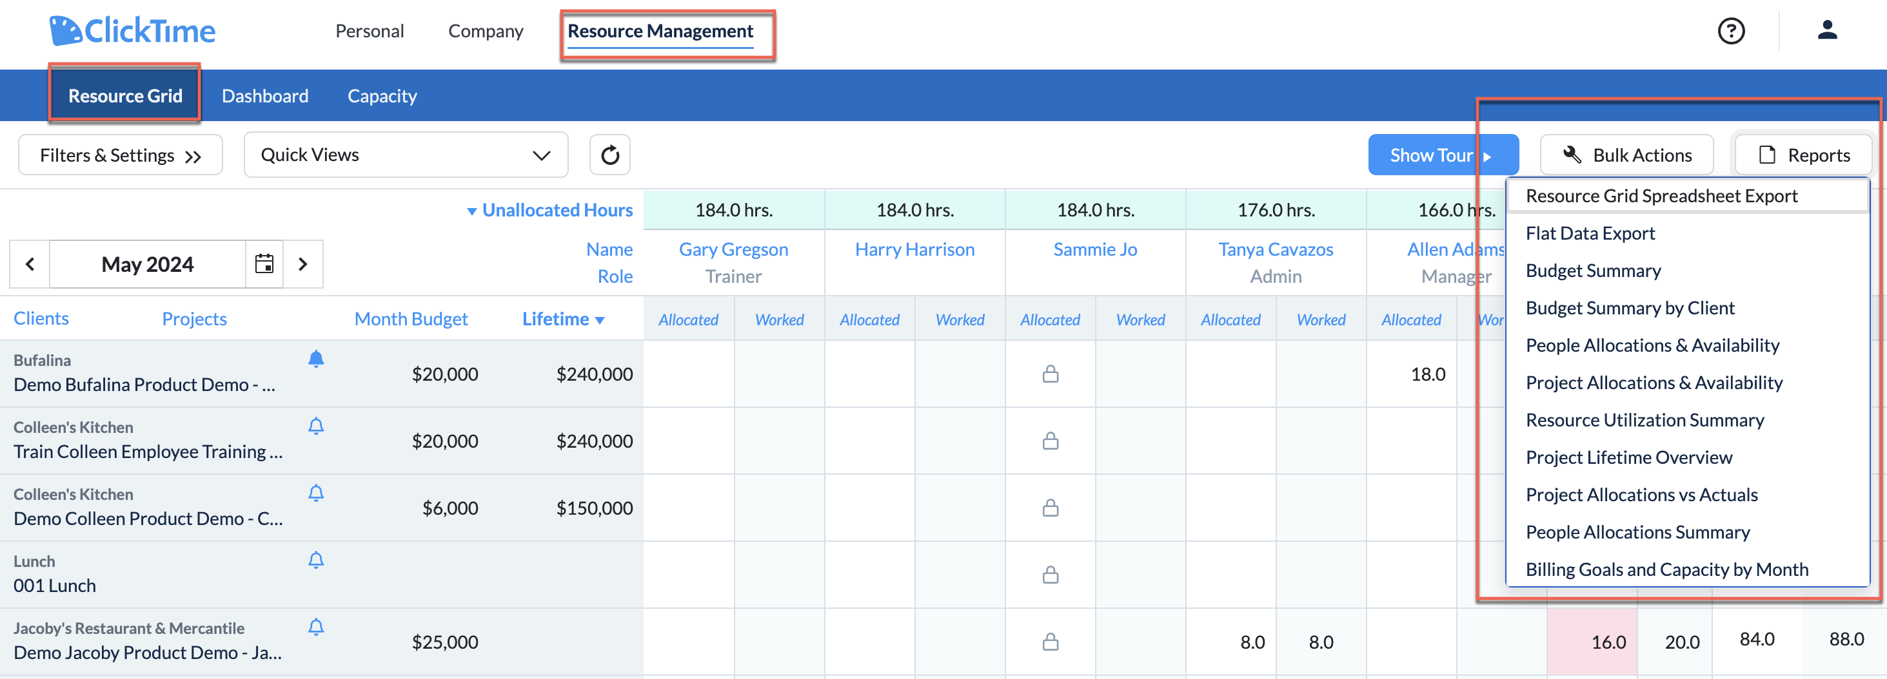The width and height of the screenshot is (1887, 679).
Task: Go to next month arrow
Action: click(302, 263)
